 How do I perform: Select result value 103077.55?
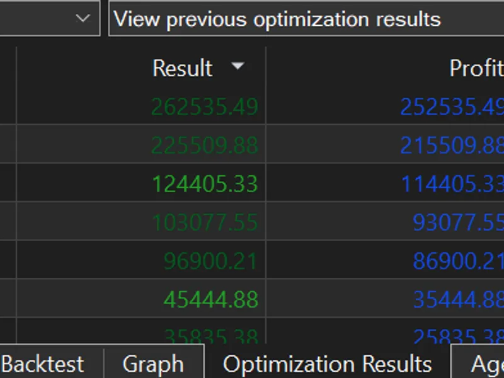coord(205,222)
